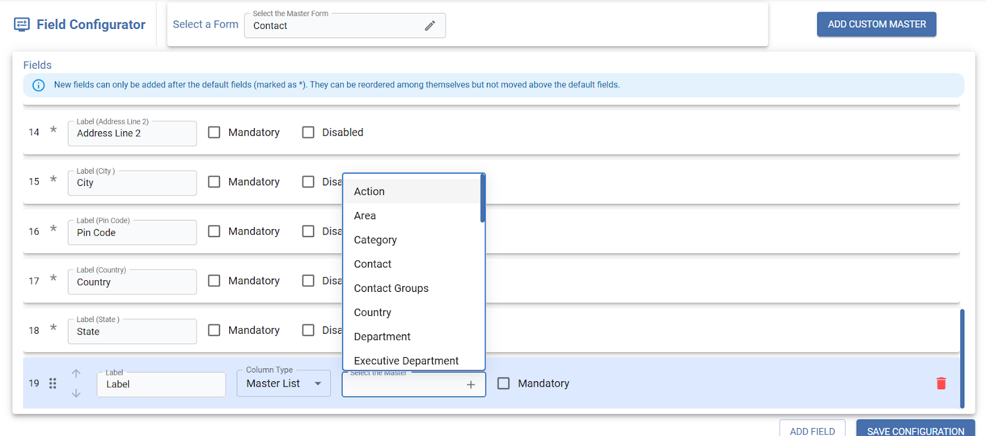Screen dimensions: 986x436
Task: Click the plus icon in Select Master field
Action: (x=470, y=385)
